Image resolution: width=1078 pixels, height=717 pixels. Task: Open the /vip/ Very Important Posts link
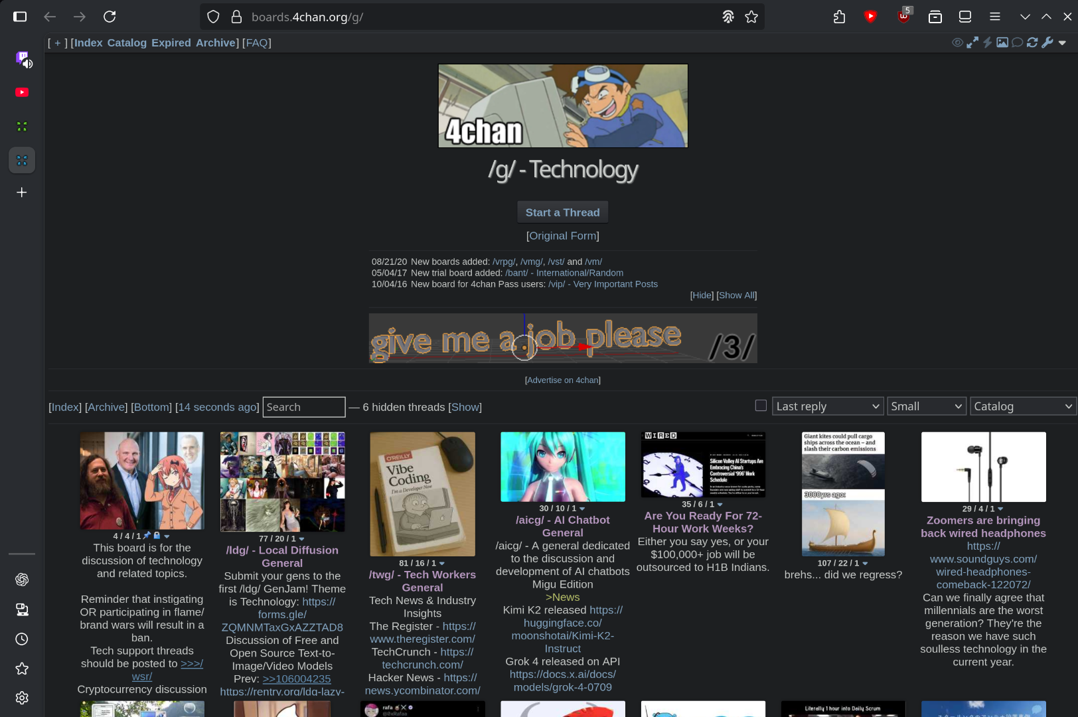coord(603,284)
